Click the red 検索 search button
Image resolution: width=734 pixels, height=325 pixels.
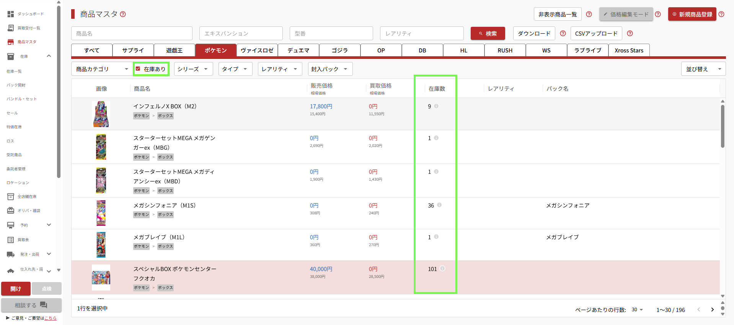pos(488,34)
